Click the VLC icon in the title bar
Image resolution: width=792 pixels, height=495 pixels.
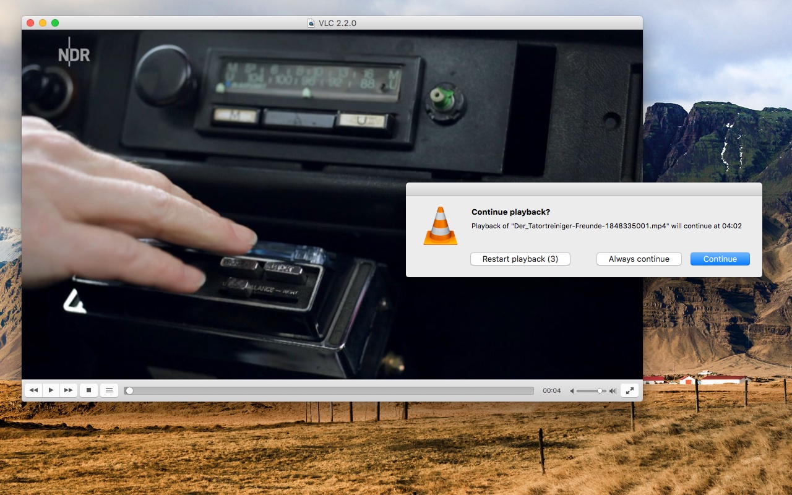(311, 23)
